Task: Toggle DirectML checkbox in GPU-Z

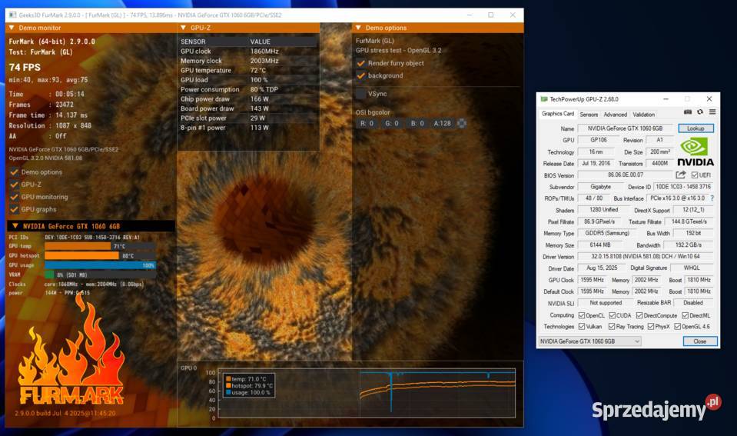Action: 686,315
